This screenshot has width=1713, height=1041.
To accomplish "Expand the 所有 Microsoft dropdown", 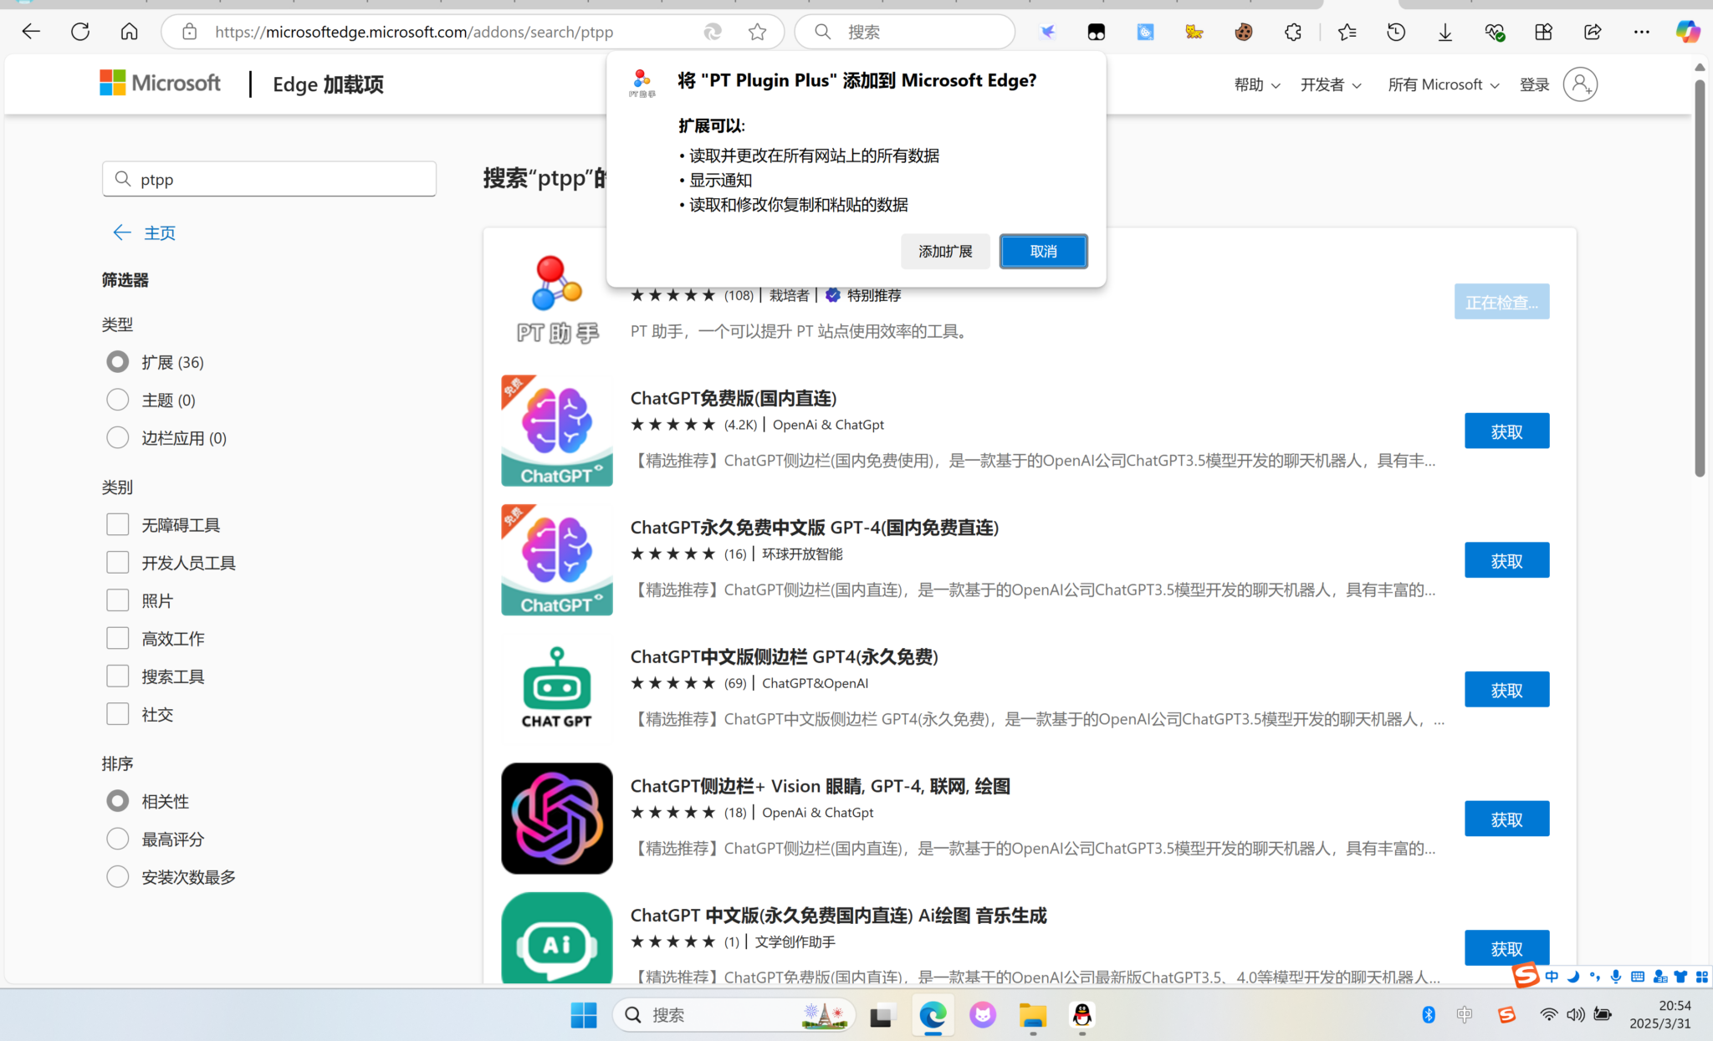I will (1443, 84).
